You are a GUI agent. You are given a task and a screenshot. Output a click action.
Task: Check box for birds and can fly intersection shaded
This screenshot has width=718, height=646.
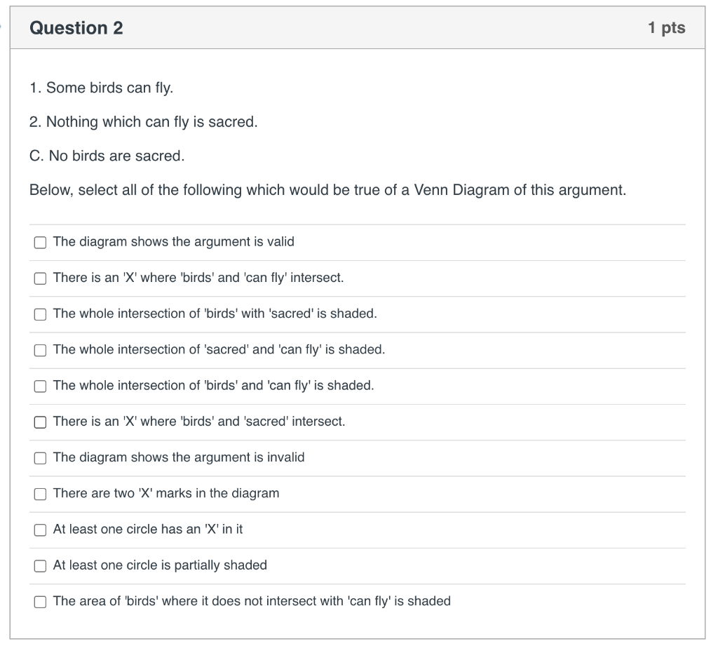pyautogui.click(x=41, y=386)
